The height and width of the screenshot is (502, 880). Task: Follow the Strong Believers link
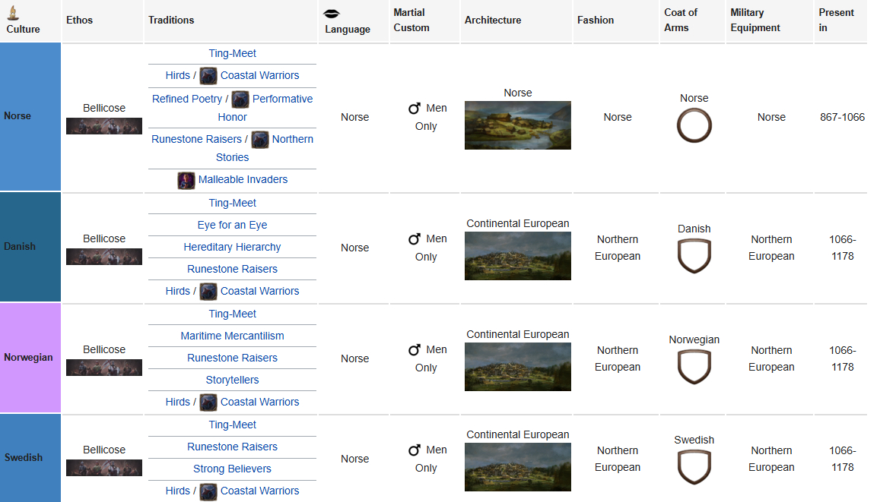(x=232, y=469)
